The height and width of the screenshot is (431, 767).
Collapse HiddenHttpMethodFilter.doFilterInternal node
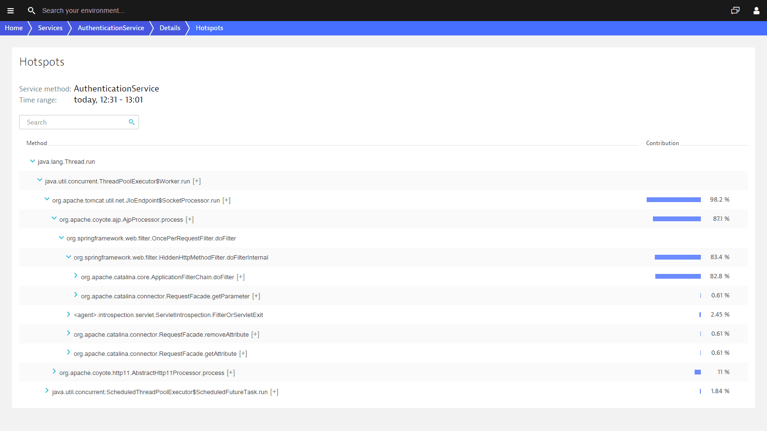tap(69, 257)
